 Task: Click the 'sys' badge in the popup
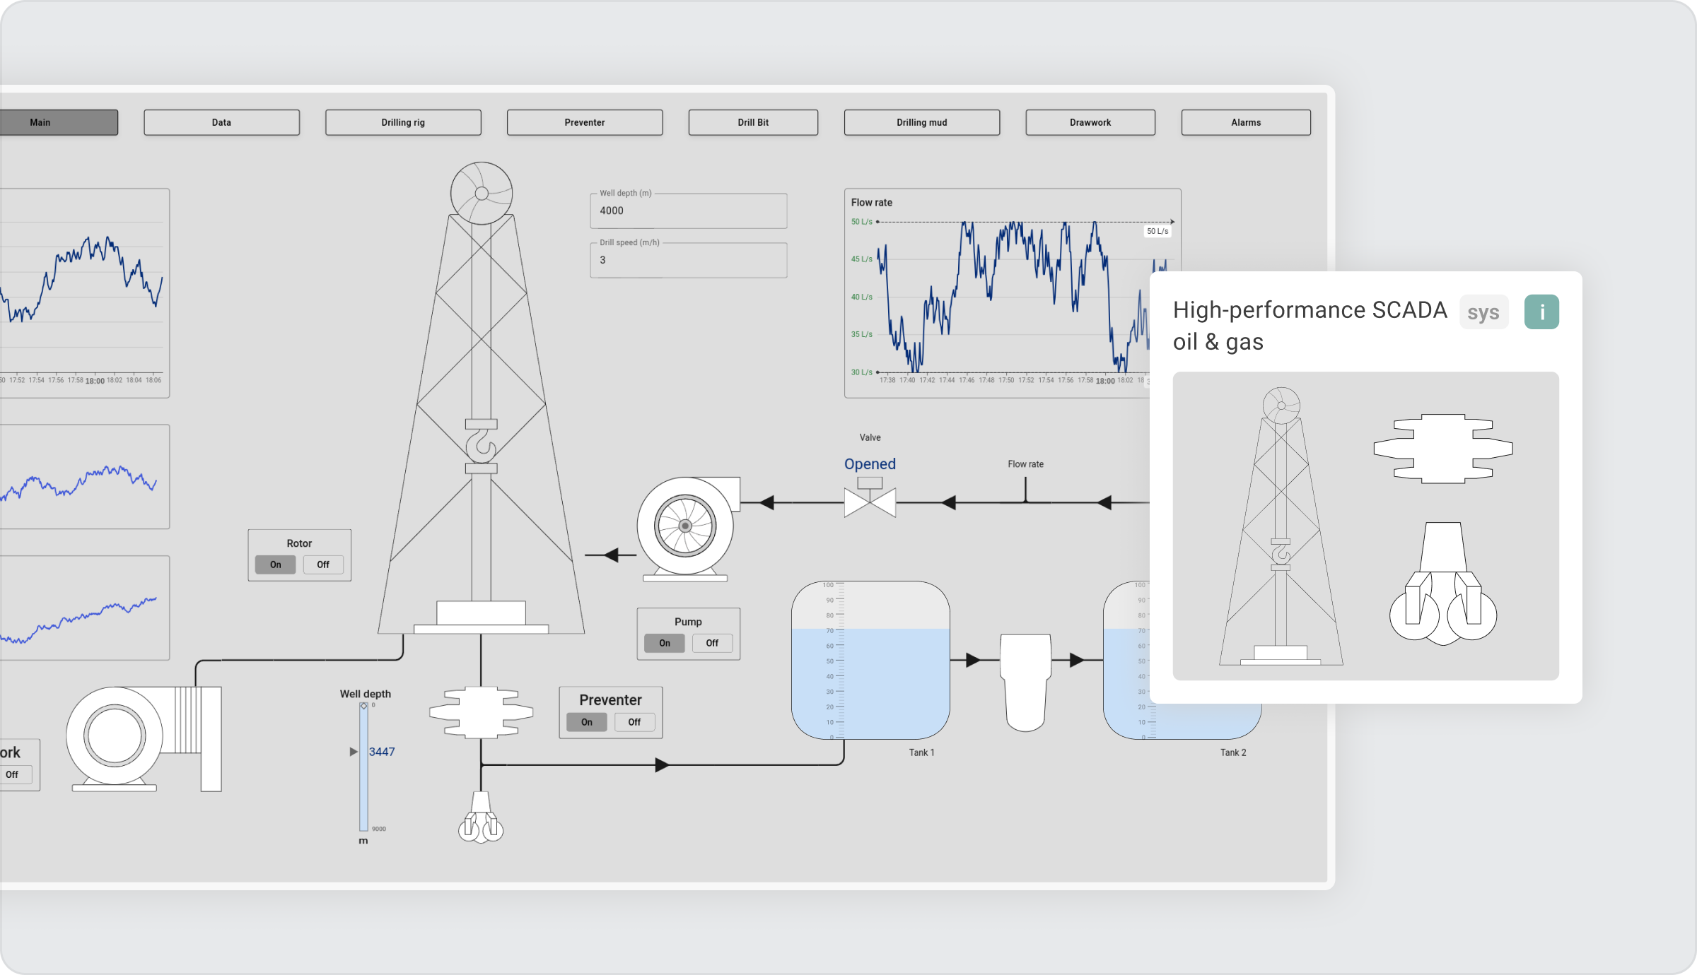[x=1483, y=311]
